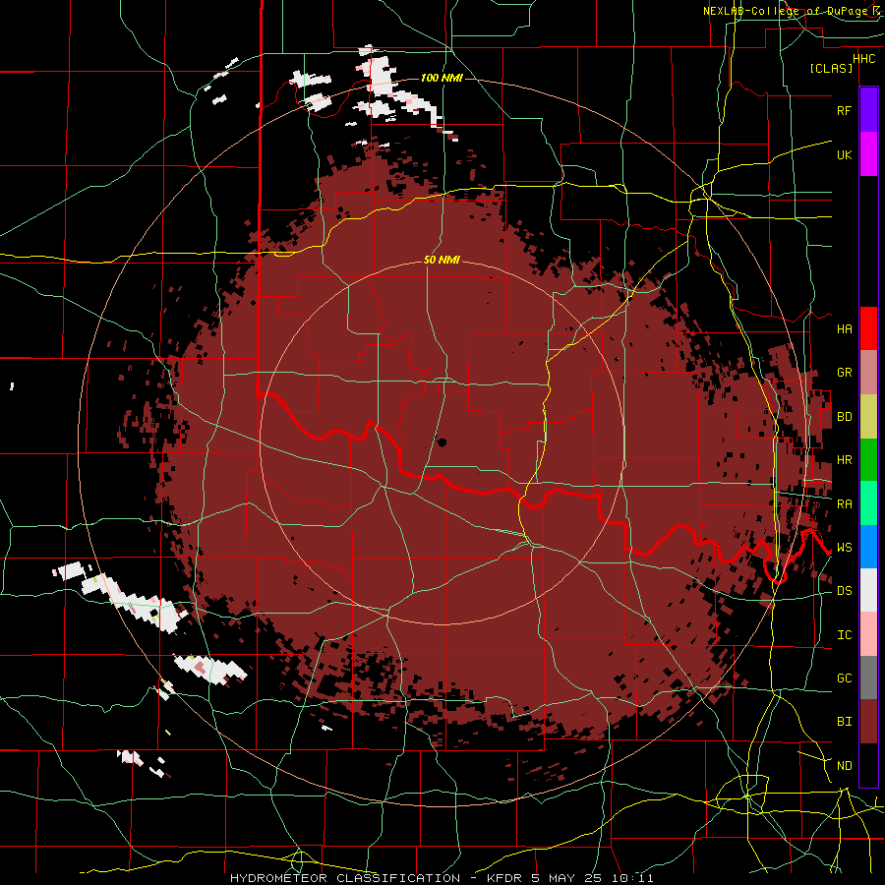The height and width of the screenshot is (885, 885).
Task: Click the HR green legend color swatch
Action: 868,460
